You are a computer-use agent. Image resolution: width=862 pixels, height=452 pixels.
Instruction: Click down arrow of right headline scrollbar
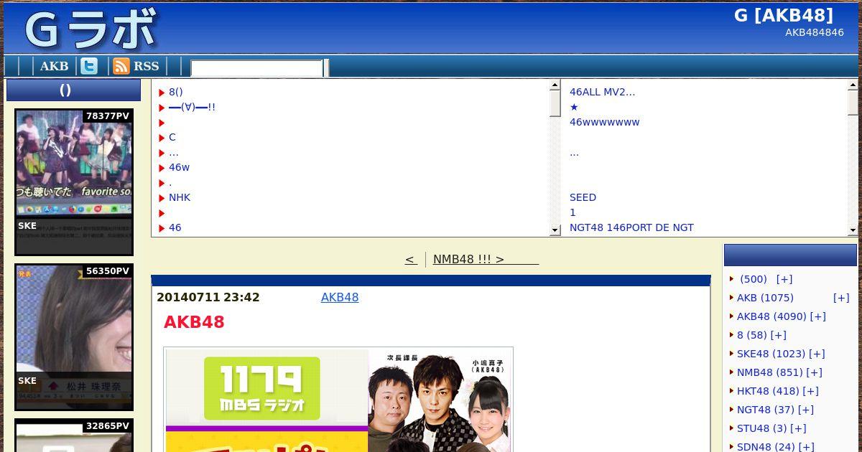click(853, 230)
